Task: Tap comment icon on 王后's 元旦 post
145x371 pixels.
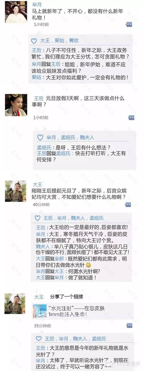Action: (x=131, y=117)
